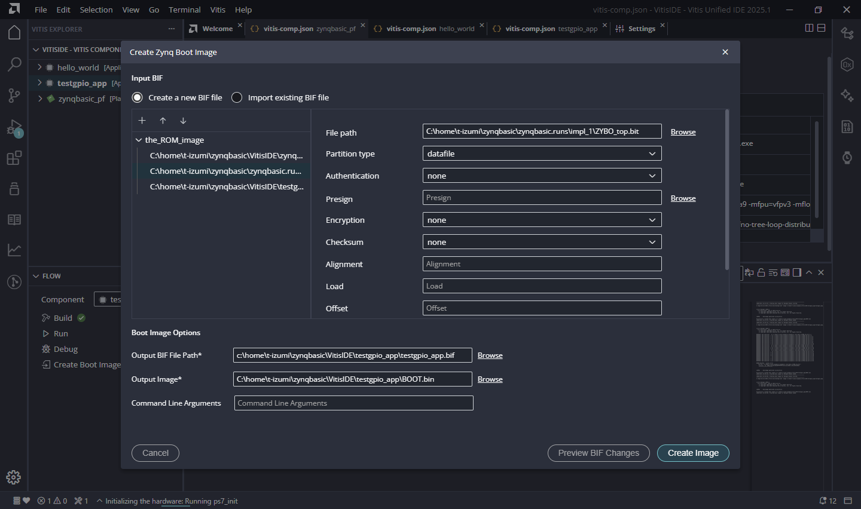Click Browse link next to File path
The image size is (861, 509).
click(683, 132)
